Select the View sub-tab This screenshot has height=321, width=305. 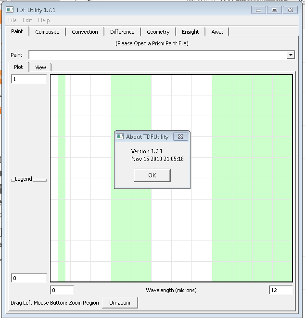[40, 67]
